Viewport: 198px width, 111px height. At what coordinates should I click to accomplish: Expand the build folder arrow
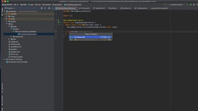(x=7, y=19)
